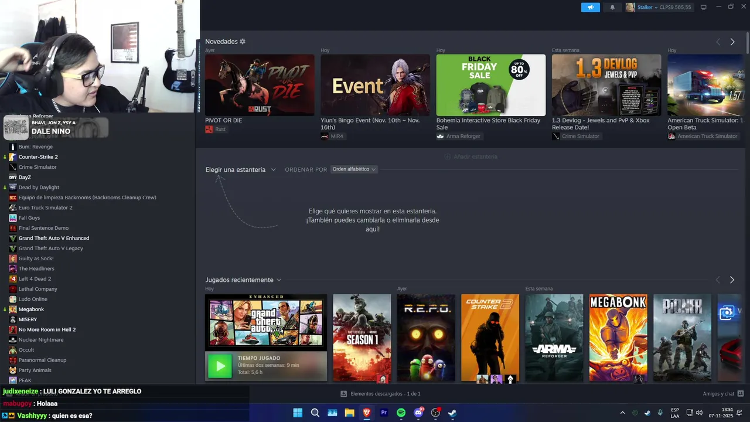Open Premiere Pro from taskbar
This screenshot has height=422, width=750.
coord(384,413)
